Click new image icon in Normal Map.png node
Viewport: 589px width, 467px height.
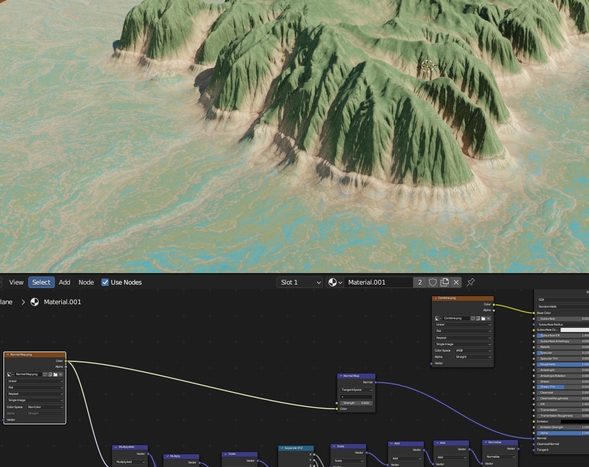click(x=50, y=374)
